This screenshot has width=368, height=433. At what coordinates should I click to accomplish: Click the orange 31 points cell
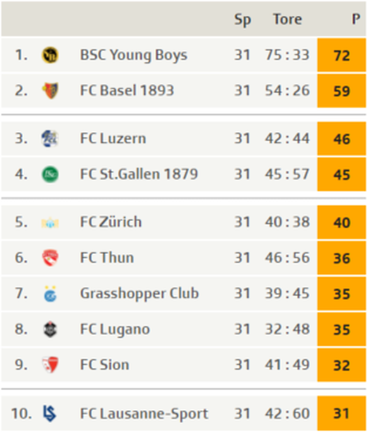click(341, 413)
